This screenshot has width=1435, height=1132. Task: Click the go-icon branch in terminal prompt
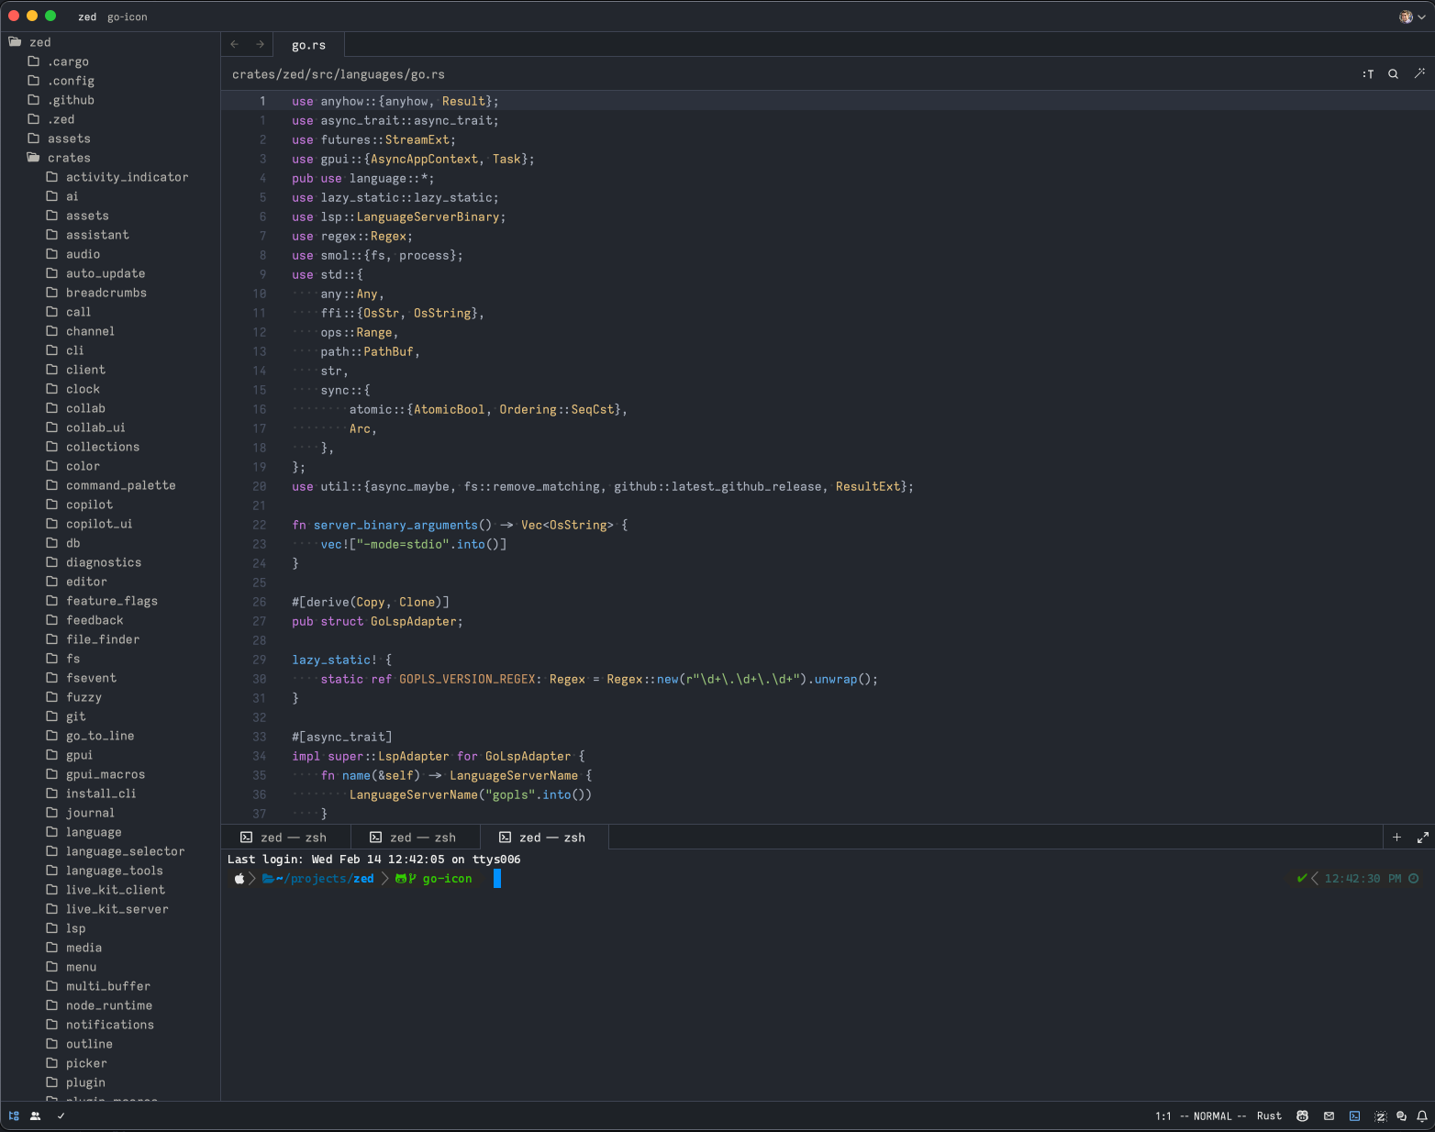[447, 879]
